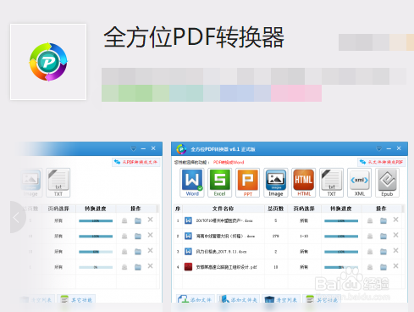Click page range 1-10 in row 2
Screen dimensions: 414x312
304,236
